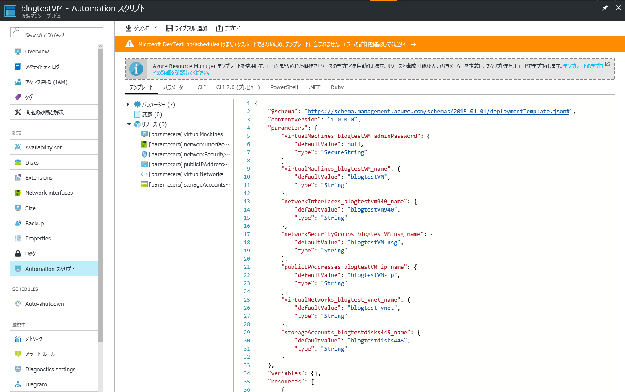Open アクティビティ ログ icon
The height and width of the screenshot is (392, 625).
[18, 67]
